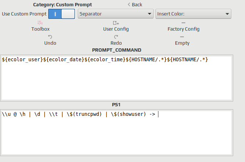Restore Factory Config label button
Viewport: 245px width, 162px height.
(x=183, y=29)
